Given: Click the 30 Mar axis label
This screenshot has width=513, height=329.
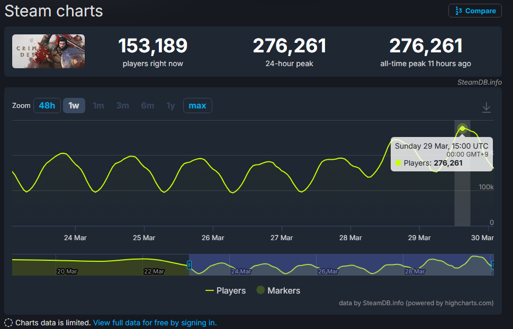Looking at the screenshot, I should pyautogui.click(x=482, y=237).
